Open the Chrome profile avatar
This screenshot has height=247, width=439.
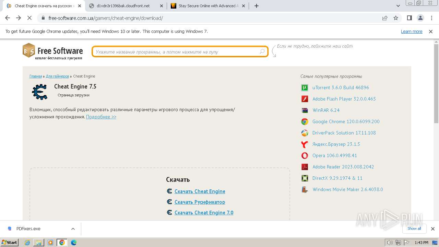tap(420, 18)
